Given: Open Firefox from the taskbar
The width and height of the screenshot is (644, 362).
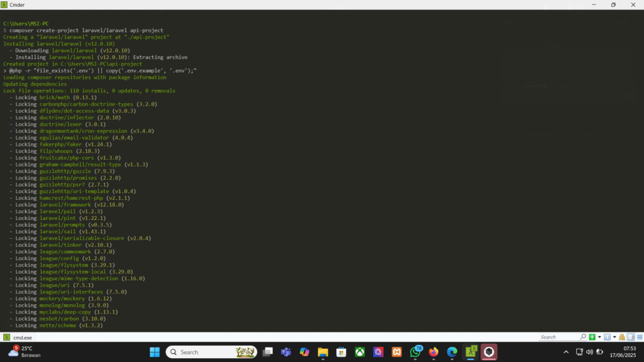Looking at the screenshot, I should [434, 352].
